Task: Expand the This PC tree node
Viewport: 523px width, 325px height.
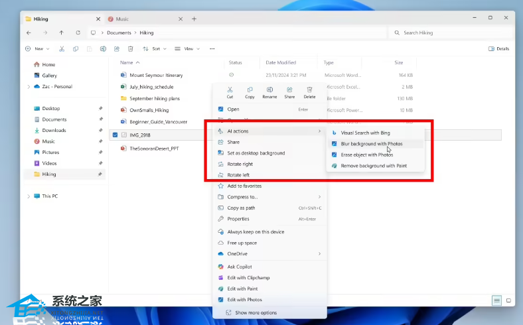Action: [x=29, y=196]
